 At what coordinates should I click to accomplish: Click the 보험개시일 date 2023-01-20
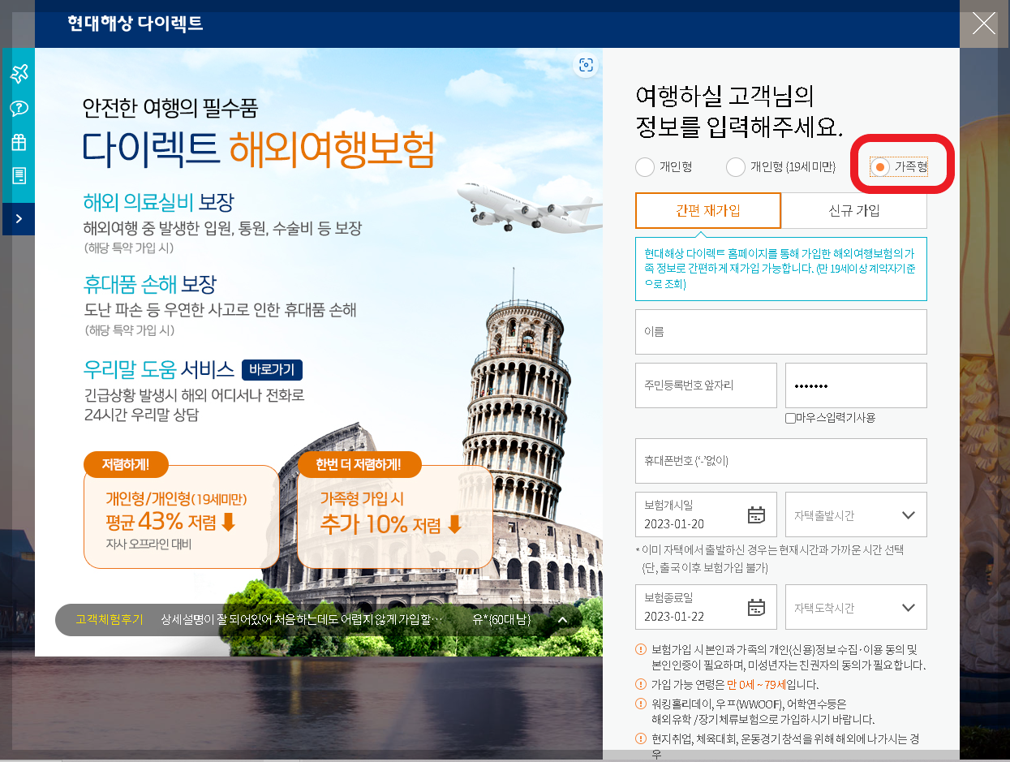[x=674, y=523]
